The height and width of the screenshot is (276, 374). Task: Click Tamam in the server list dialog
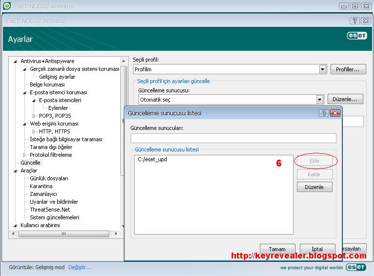[x=277, y=249]
